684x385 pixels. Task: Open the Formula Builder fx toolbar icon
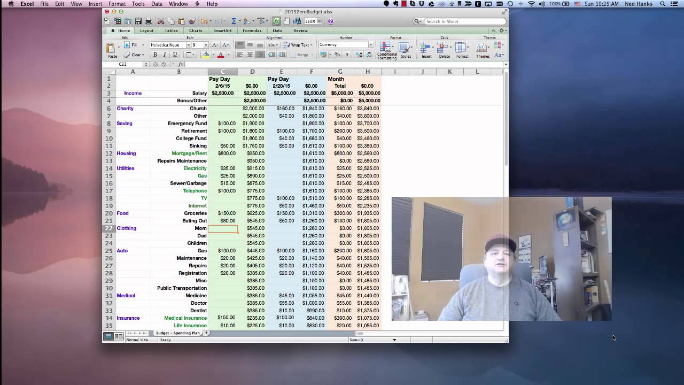coord(276,21)
